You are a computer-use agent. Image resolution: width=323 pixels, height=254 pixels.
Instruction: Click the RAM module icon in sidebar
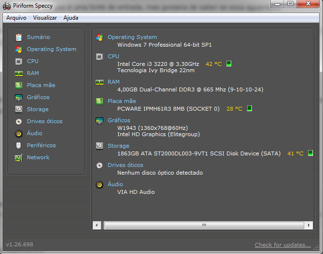point(19,73)
